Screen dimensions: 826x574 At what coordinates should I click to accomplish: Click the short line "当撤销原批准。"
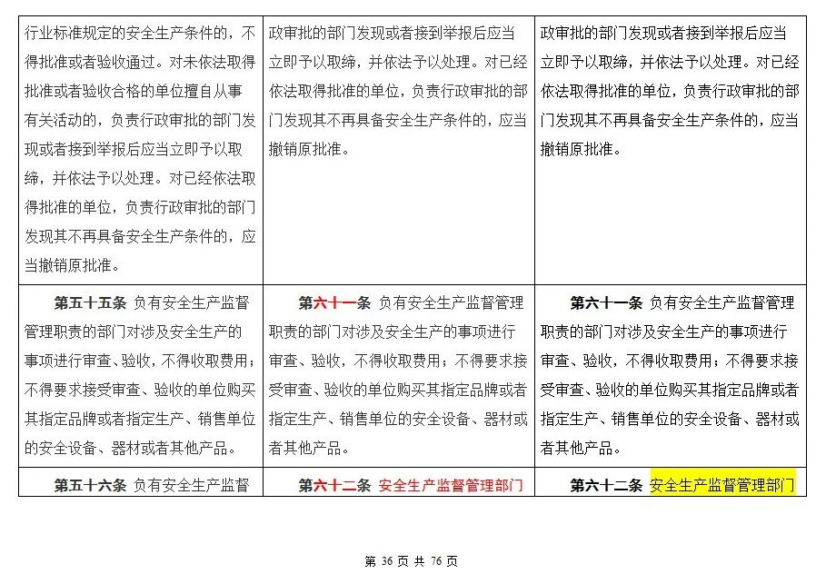[72, 265]
